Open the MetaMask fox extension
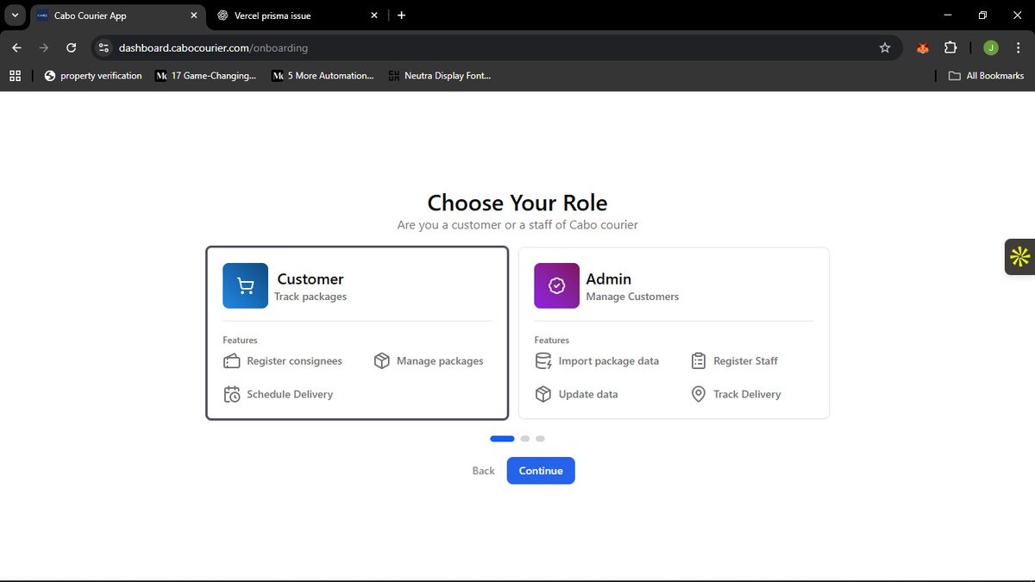The image size is (1035, 582). (x=923, y=48)
